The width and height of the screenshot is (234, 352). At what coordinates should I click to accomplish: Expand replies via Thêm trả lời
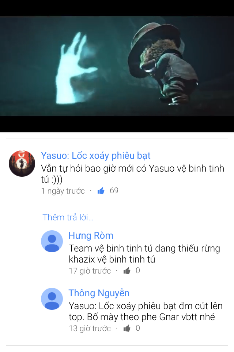pos(68,217)
